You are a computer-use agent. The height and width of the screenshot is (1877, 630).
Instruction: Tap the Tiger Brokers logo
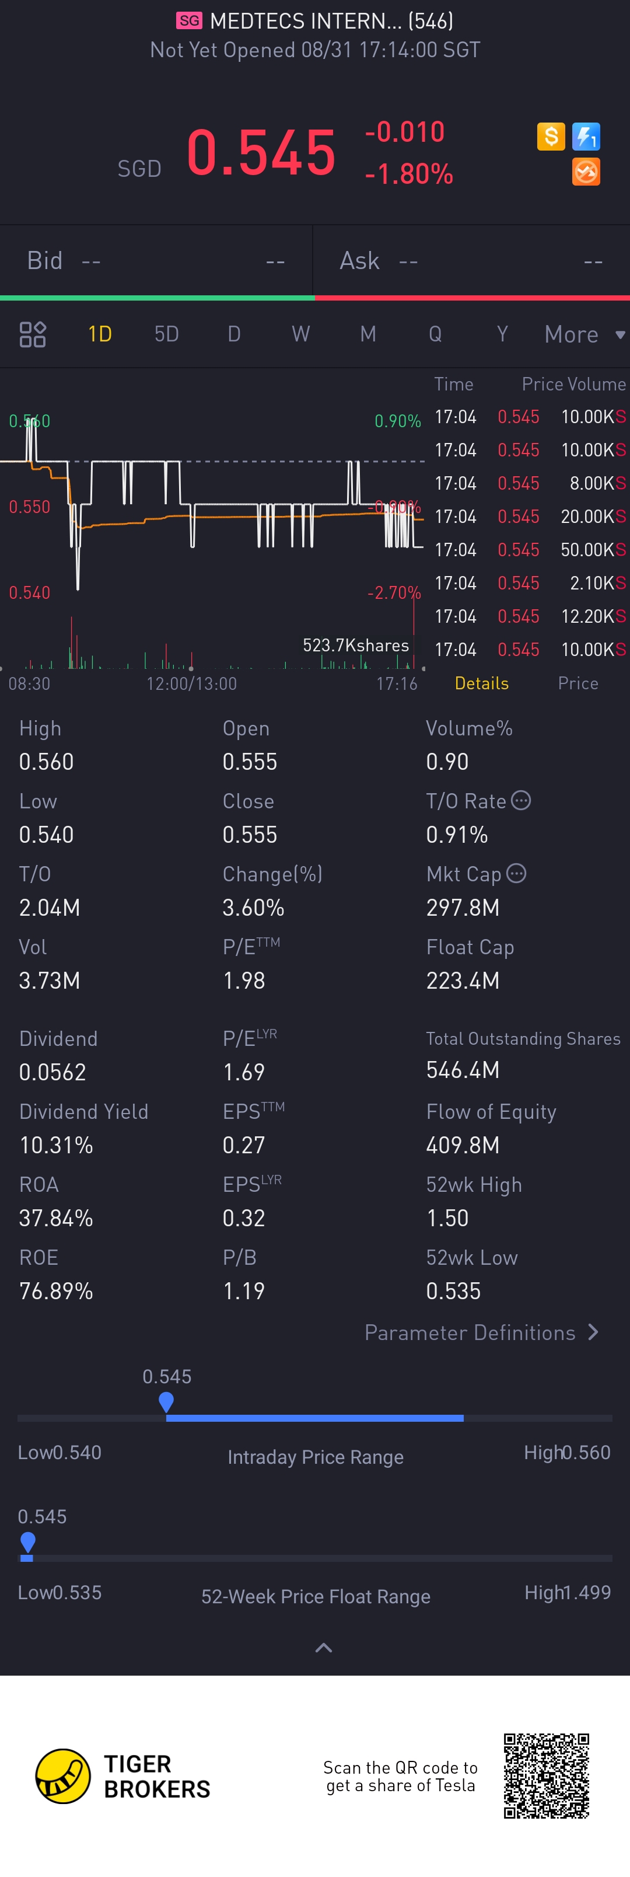(123, 1777)
